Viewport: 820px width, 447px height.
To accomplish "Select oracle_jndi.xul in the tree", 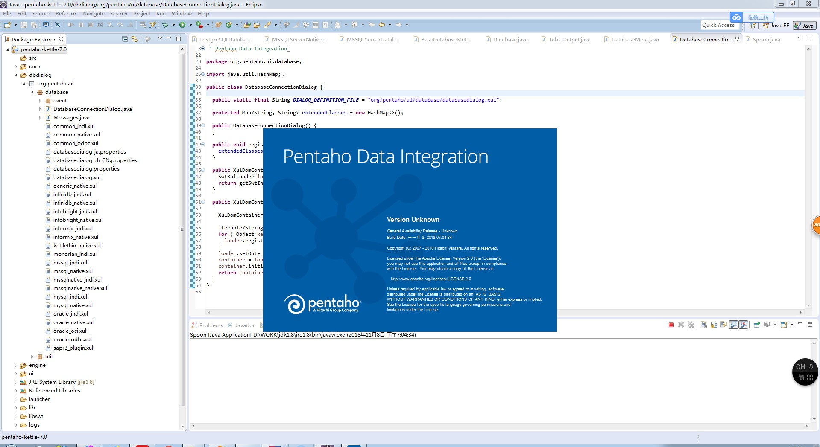I will [70, 314].
